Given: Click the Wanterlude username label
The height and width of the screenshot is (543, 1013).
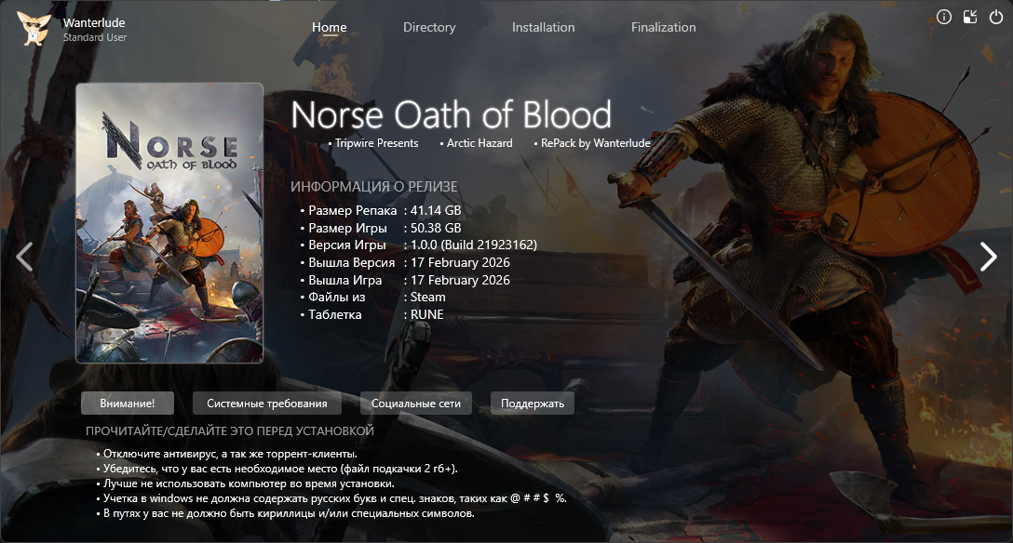Looking at the screenshot, I should pos(94,22).
